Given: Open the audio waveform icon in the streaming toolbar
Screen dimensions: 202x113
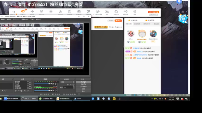Looking at the screenshot, I should coord(32,11).
